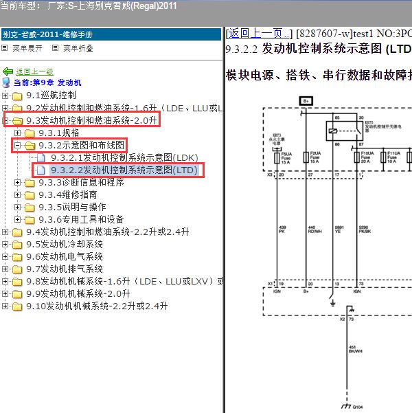Click the current chapter computer icon
412x413 pixels.
[5, 82]
